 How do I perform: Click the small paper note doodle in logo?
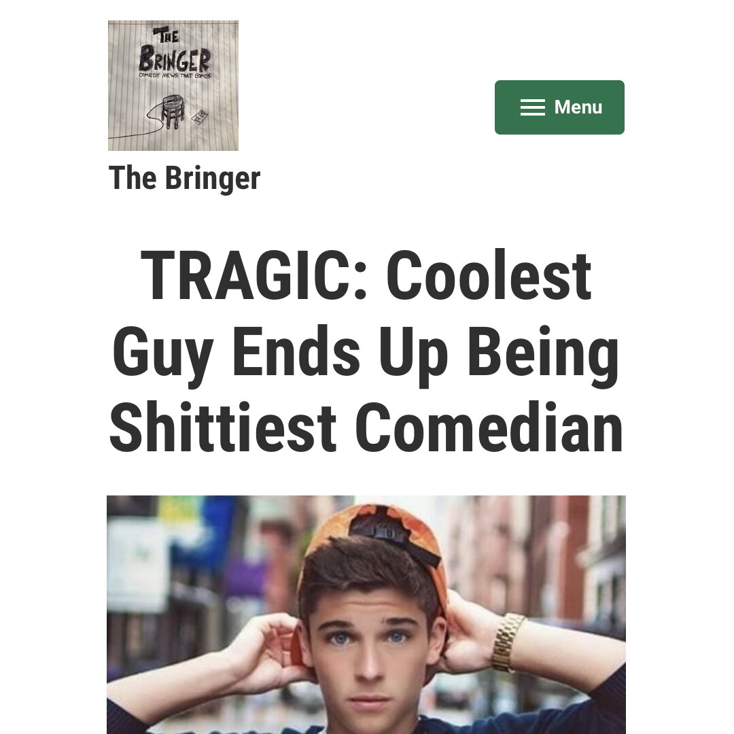tap(200, 117)
